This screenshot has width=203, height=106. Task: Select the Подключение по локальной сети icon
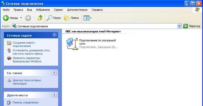pos(72,44)
